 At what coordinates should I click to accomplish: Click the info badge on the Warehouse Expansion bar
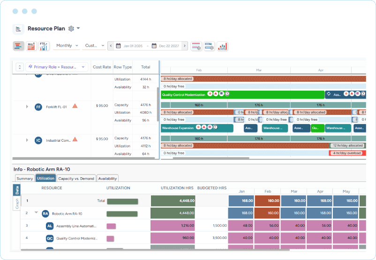click(x=216, y=127)
